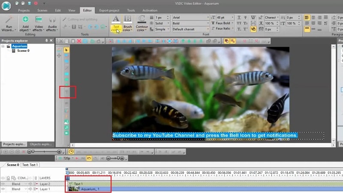
Task: Toggle superscript text style
Action: pyautogui.click(x=245, y=29)
